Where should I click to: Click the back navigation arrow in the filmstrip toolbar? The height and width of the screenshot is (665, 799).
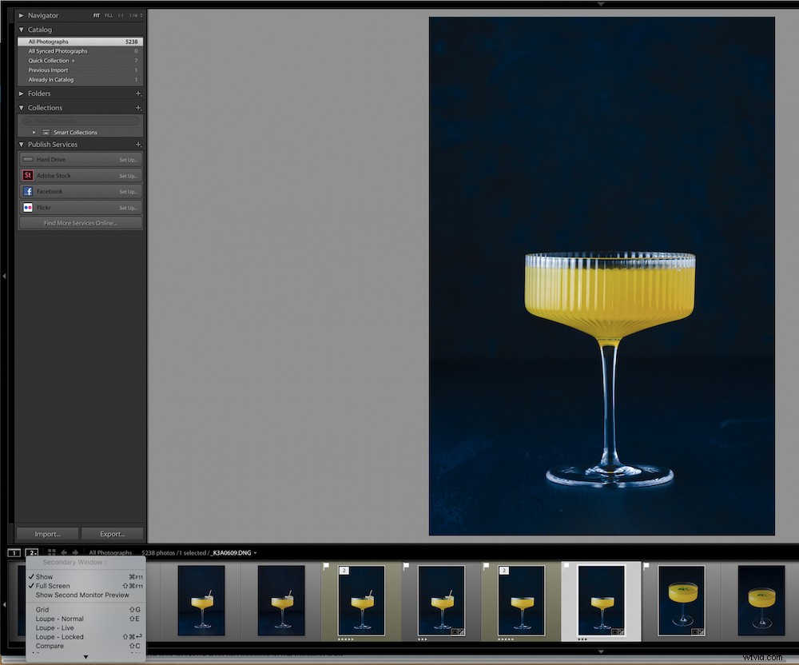pos(64,552)
